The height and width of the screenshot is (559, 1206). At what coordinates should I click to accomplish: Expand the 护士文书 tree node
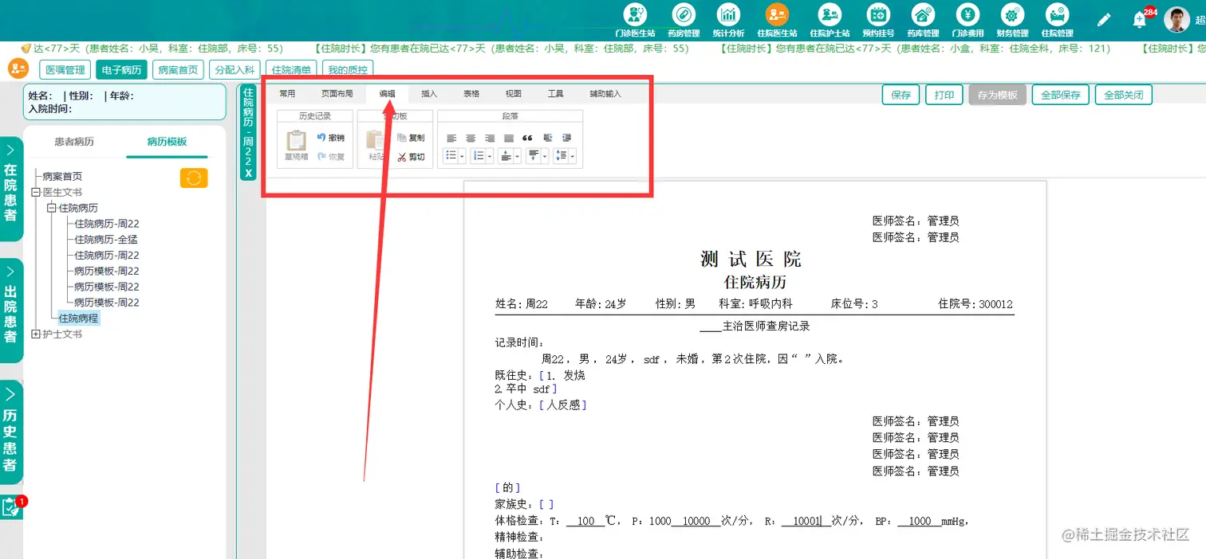pyautogui.click(x=35, y=334)
